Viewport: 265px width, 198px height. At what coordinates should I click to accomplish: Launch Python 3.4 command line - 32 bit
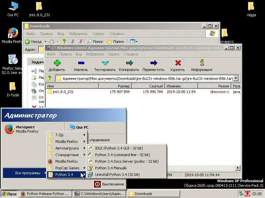(127, 155)
